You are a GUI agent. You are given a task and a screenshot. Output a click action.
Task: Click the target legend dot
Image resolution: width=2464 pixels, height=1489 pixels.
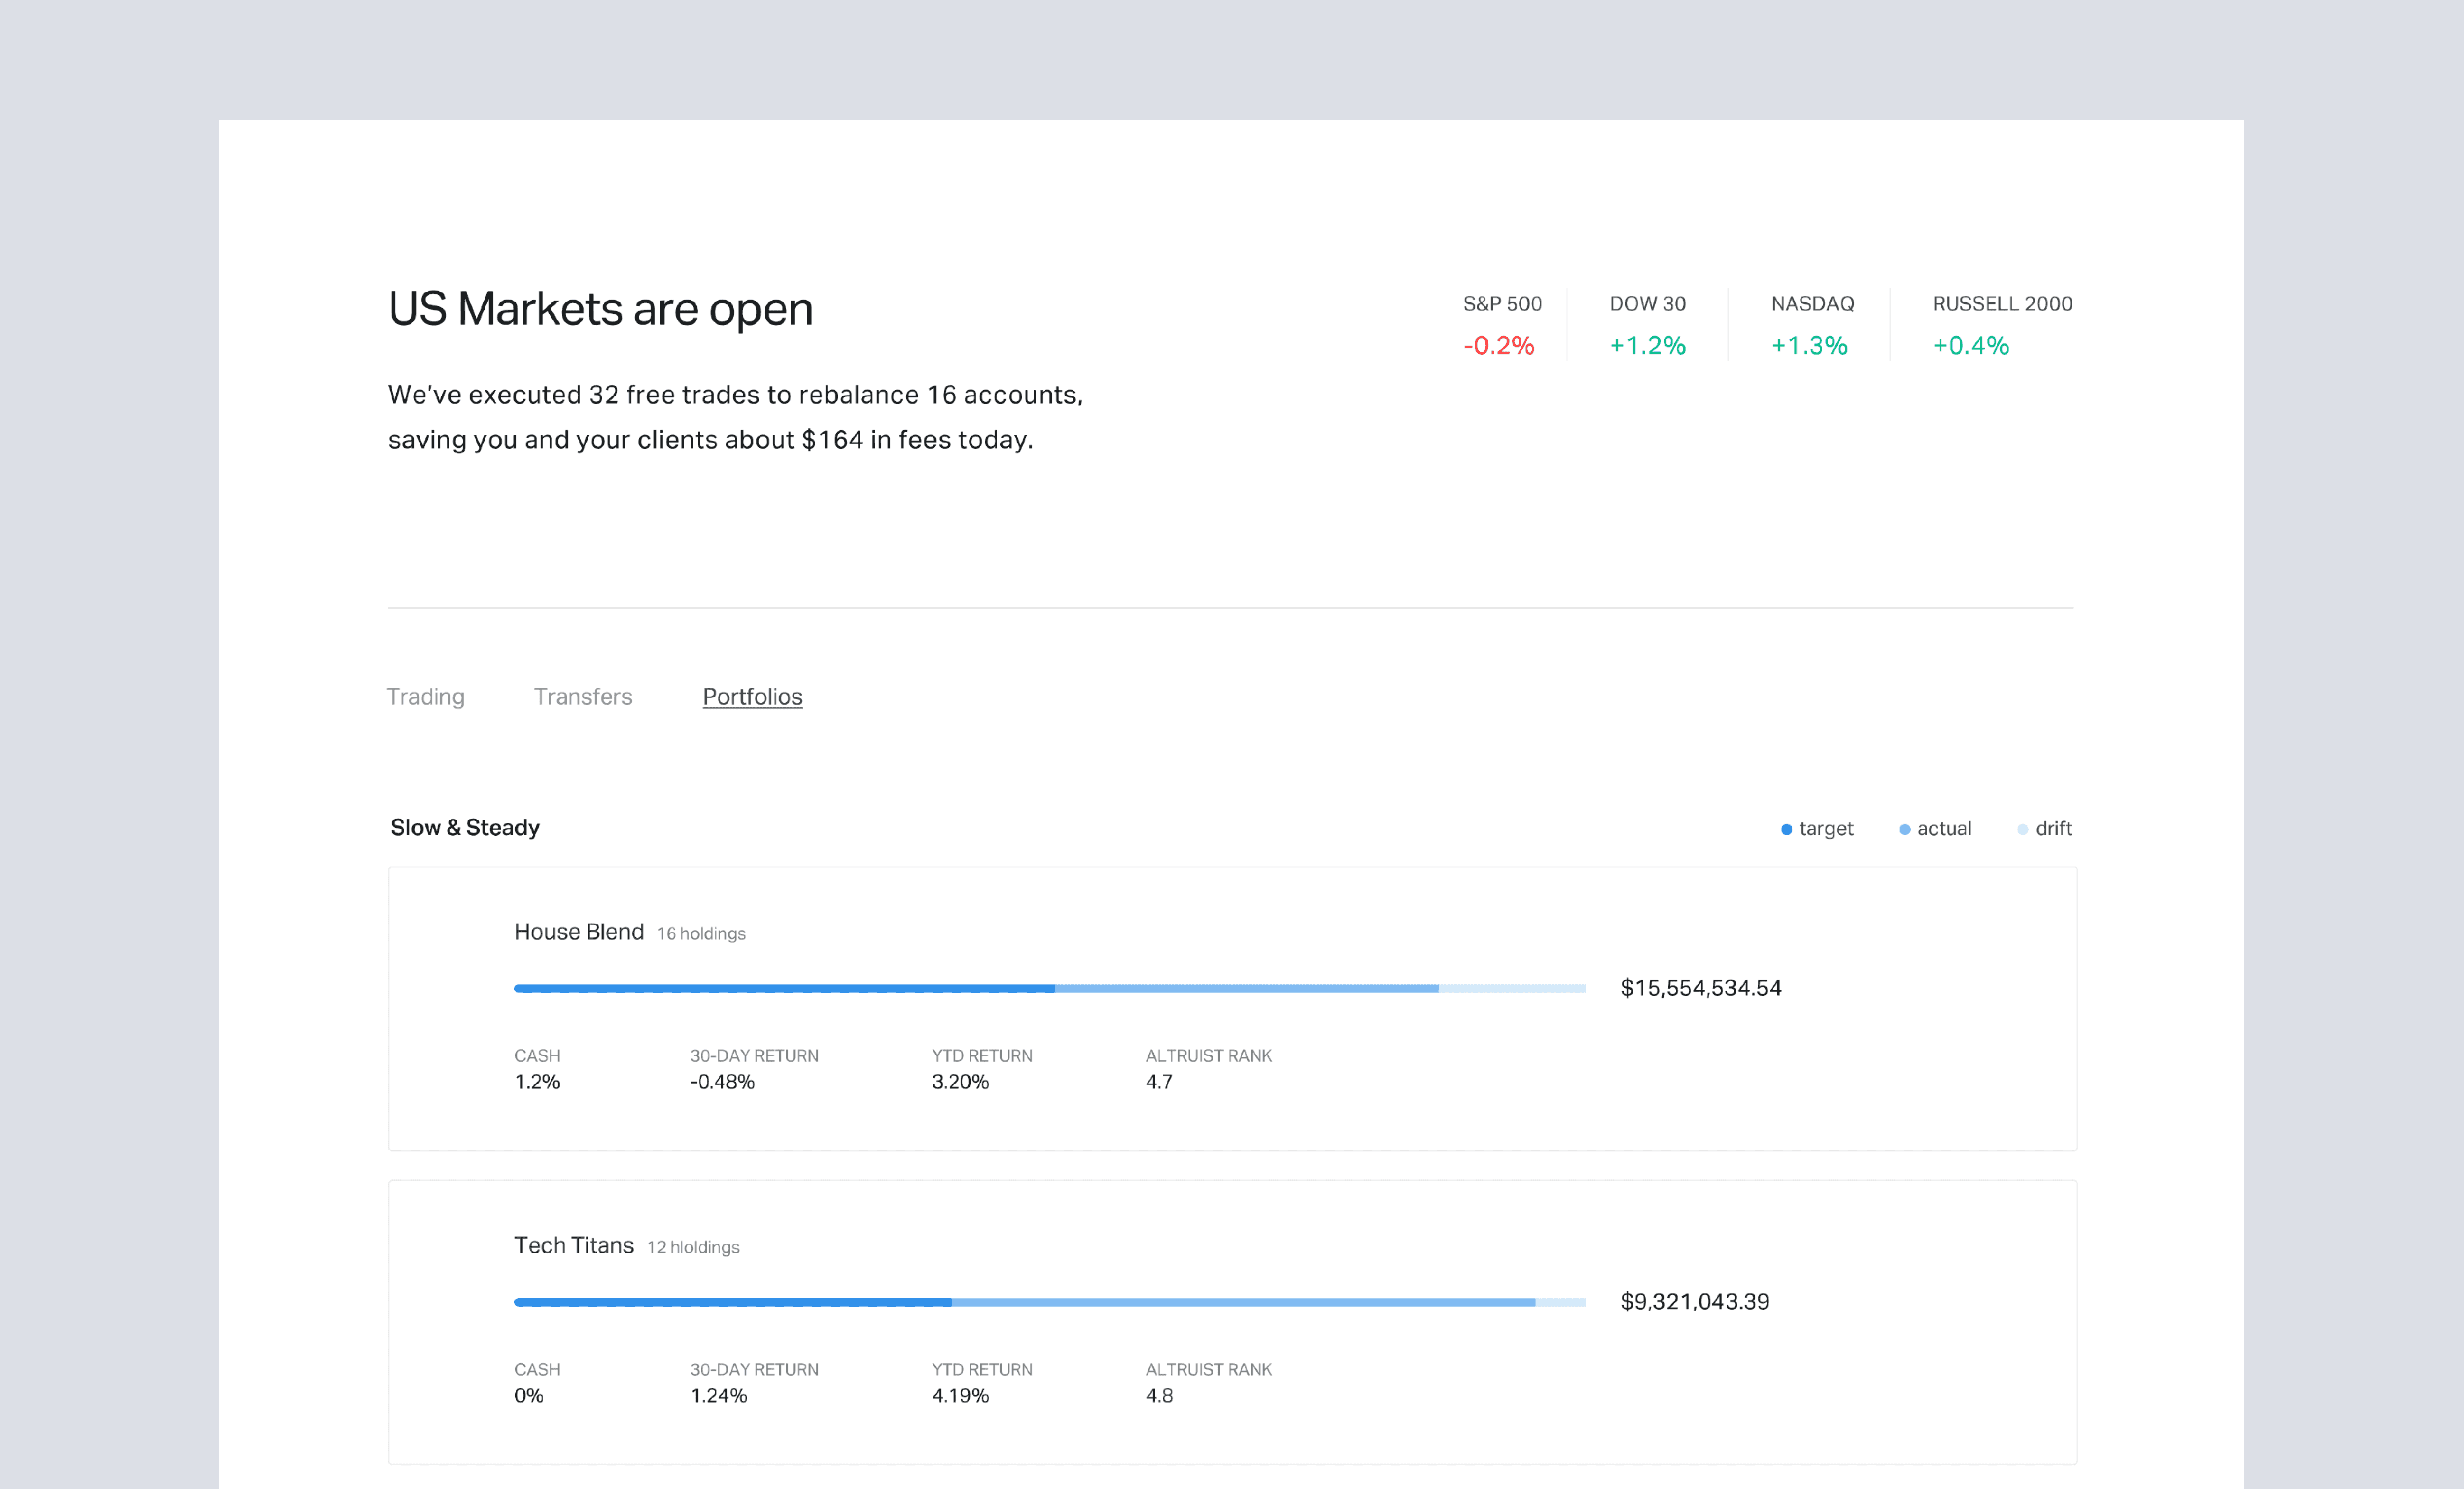click(x=1786, y=829)
